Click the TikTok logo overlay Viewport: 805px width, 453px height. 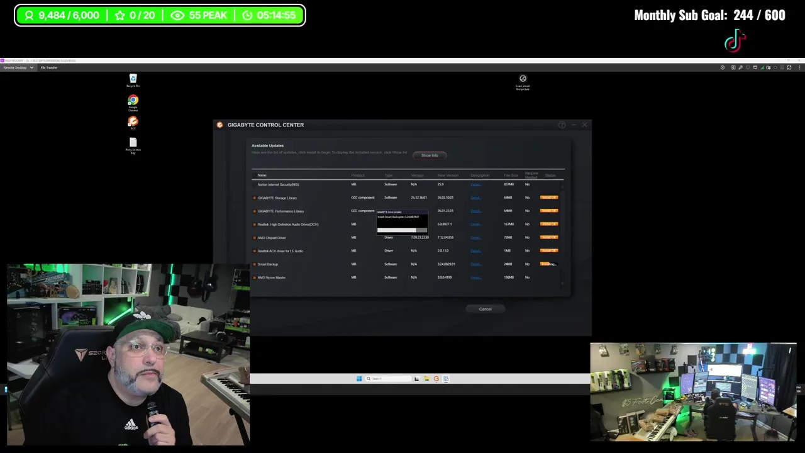pyautogui.click(x=735, y=42)
